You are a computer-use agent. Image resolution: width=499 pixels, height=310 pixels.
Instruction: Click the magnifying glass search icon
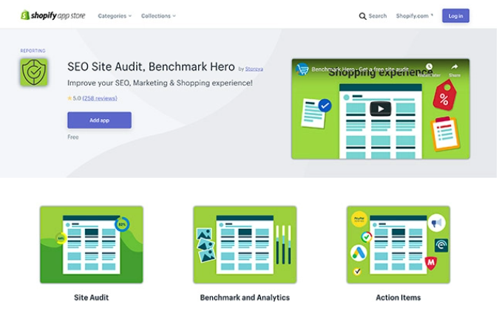tap(362, 16)
